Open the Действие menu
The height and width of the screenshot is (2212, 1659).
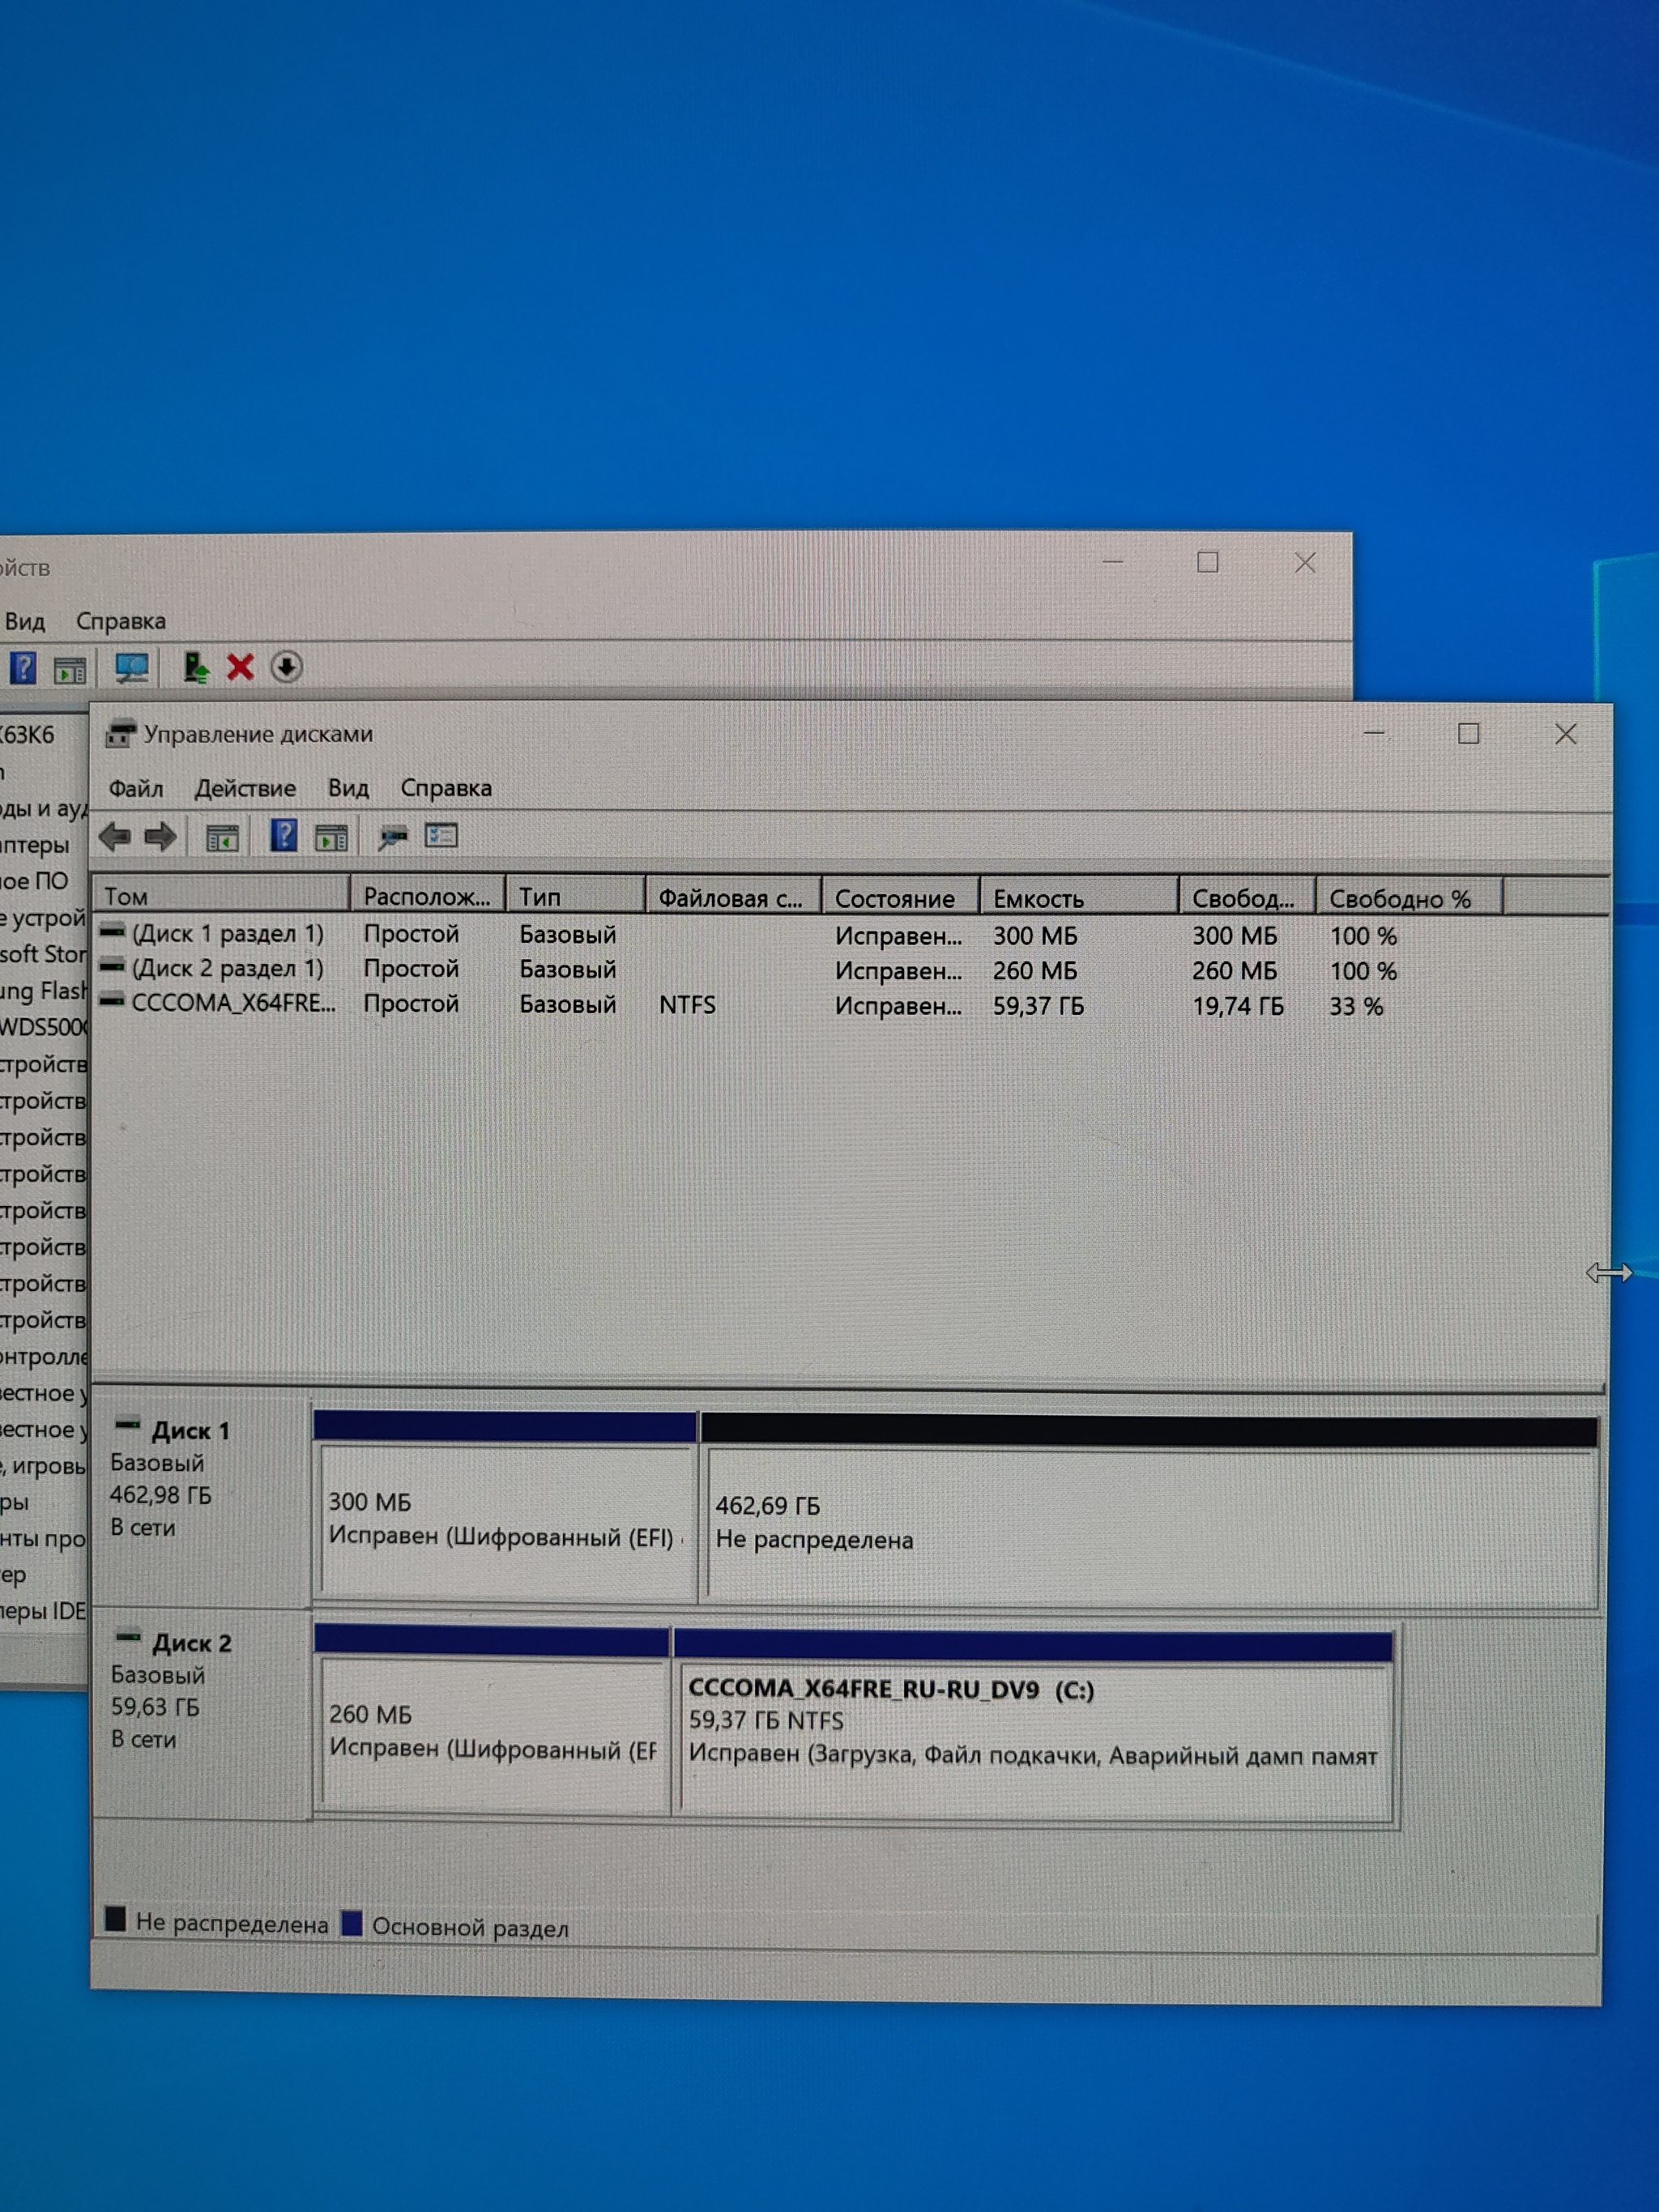245,788
